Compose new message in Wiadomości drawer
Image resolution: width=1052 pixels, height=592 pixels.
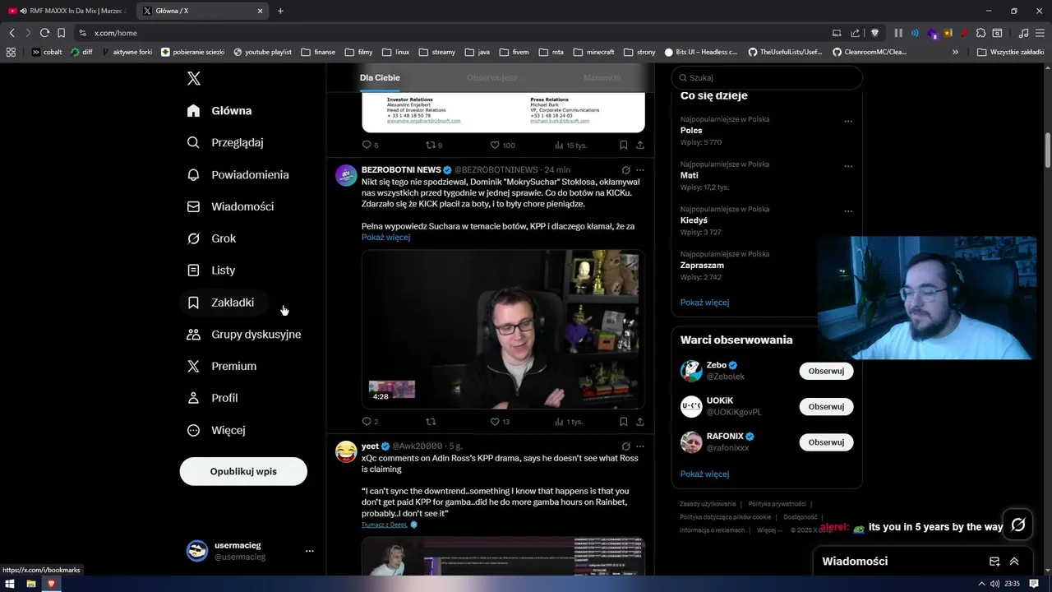click(994, 562)
